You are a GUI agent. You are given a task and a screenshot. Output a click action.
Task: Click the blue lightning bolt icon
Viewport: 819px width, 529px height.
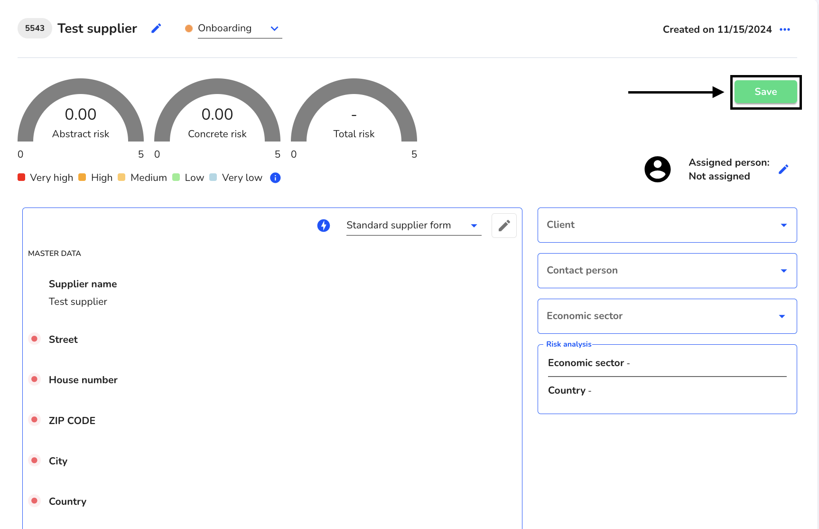pyautogui.click(x=324, y=226)
